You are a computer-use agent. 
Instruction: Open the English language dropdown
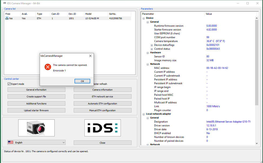(x=36, y=143)
